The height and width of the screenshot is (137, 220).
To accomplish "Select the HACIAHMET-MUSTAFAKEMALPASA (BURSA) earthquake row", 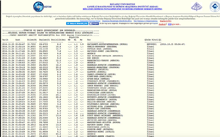I will click(106, 44).
